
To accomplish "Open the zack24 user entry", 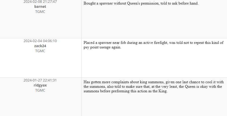I will tap(40, 46).
